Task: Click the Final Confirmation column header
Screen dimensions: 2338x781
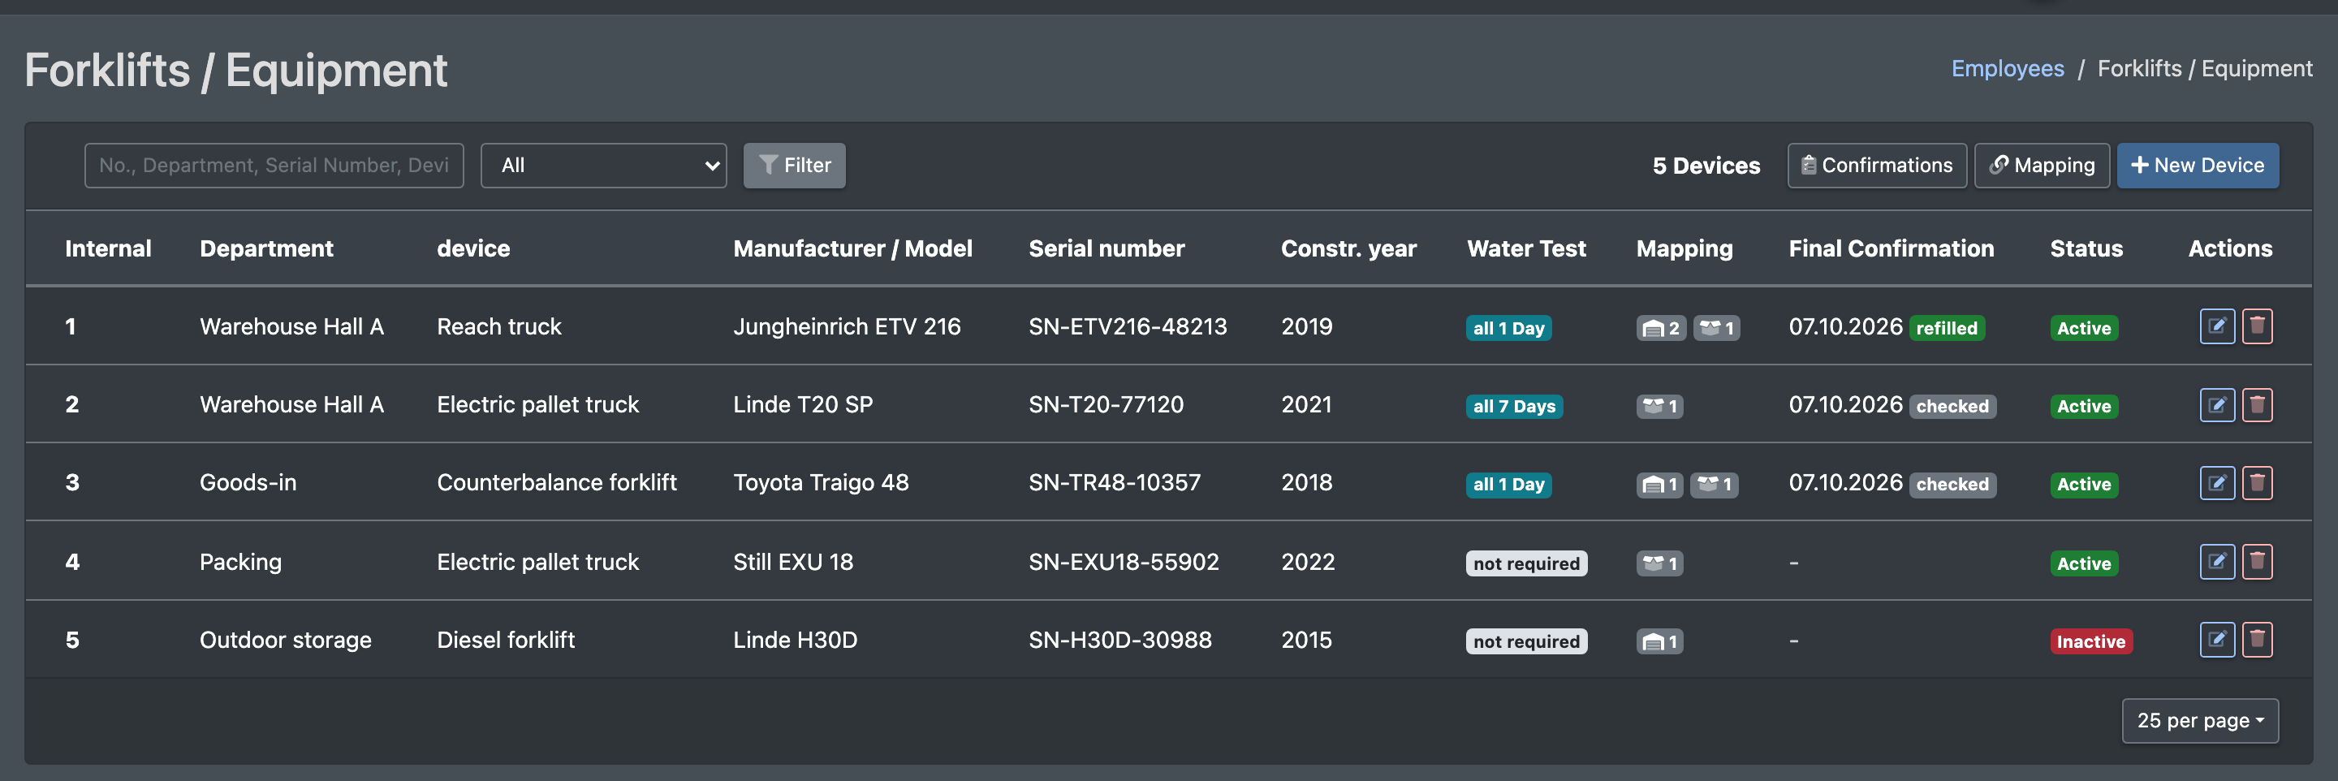Action: pyautogui.click(x=1891, y=248)
